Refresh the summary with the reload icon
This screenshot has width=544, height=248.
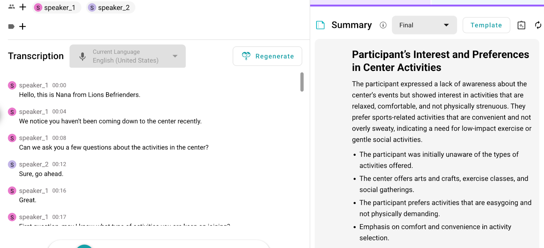pyautogui.click(x=538, y=25)
